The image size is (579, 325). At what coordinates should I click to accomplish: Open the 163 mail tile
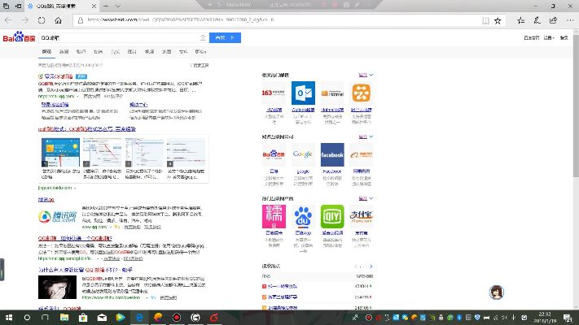(x=274, y=93)
